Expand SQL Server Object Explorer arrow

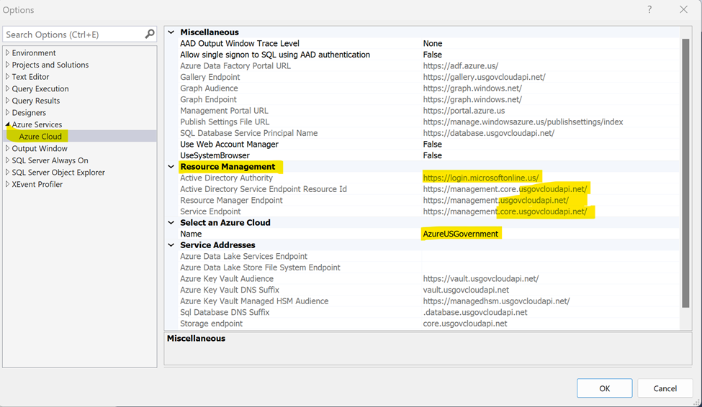tap(7, 172)
